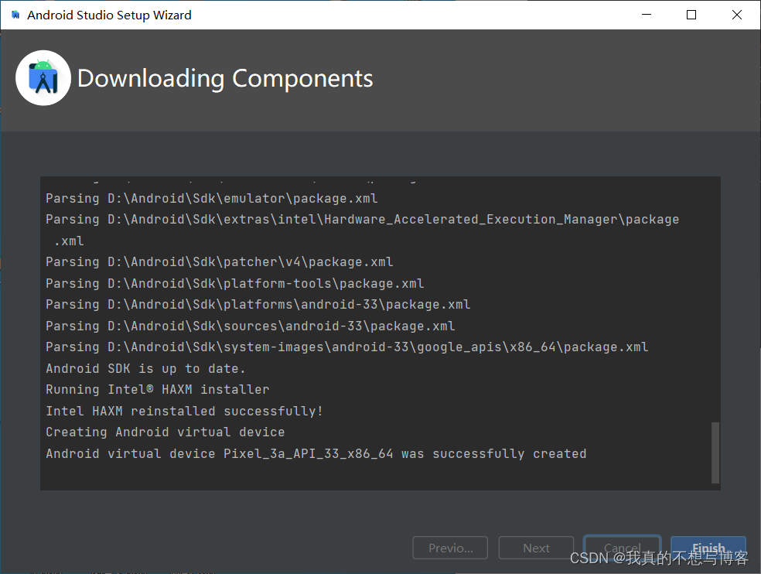Click log line 'Creating Android virtual device'
This screenshot has height=574, width=761.
165,432
